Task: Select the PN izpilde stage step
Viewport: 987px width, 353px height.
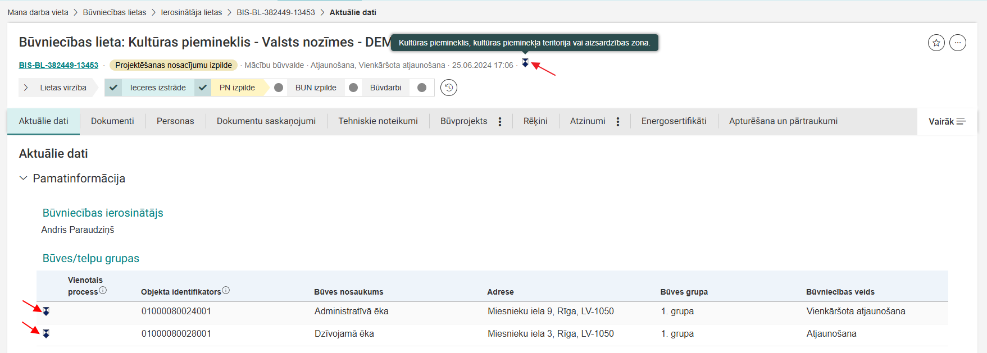Action: (236, 88)
